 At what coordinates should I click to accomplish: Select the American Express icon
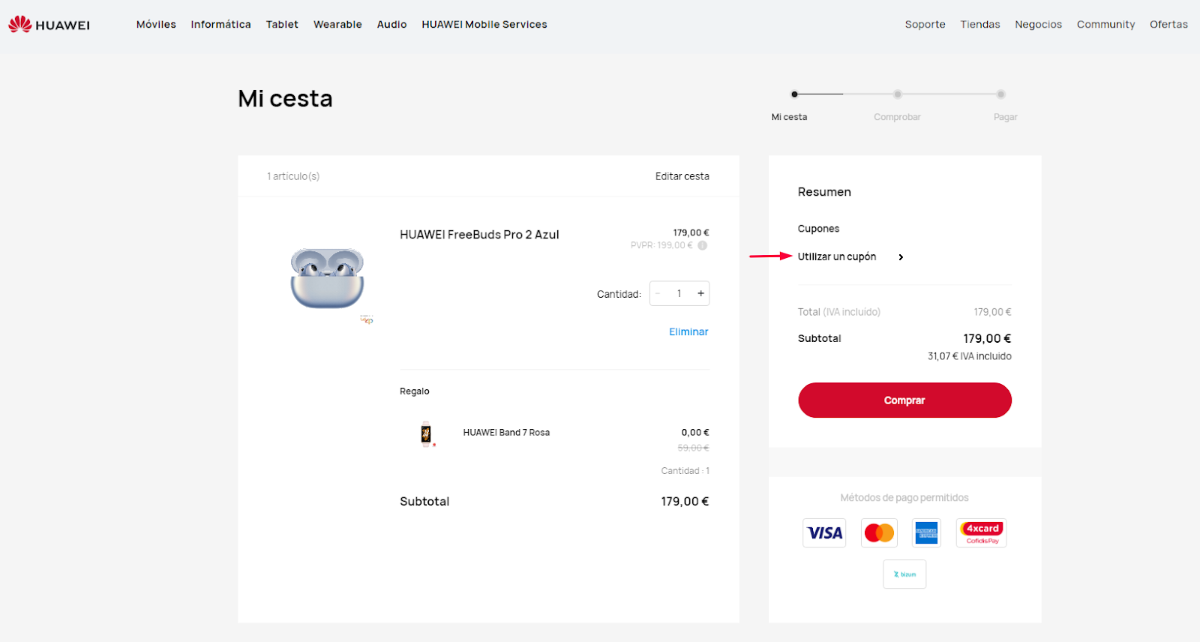click(927, 533)
